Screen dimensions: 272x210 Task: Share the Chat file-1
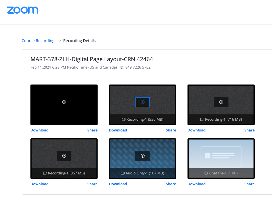(x=250, y=184)
